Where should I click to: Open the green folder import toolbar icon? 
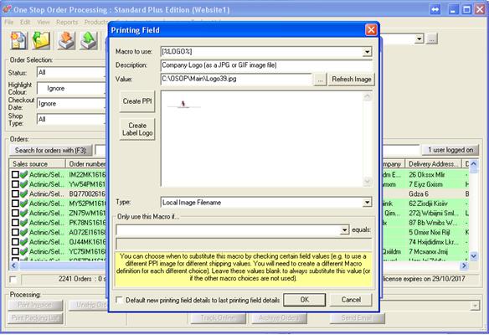42,40
